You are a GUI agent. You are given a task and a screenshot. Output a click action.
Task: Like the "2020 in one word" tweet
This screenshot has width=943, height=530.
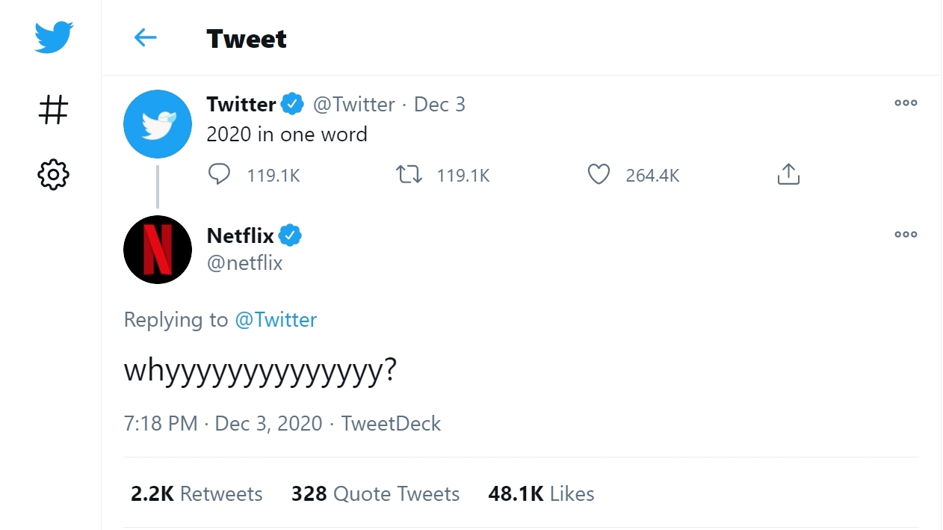599,175
